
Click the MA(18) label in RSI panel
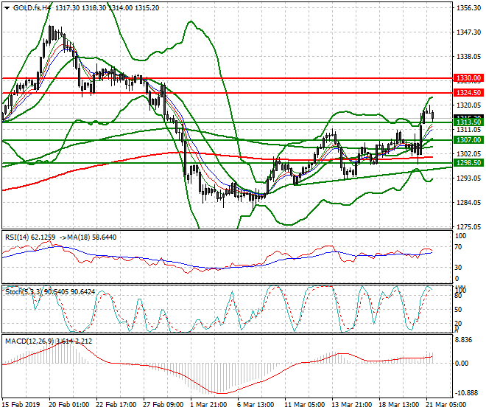pos(87,237)
